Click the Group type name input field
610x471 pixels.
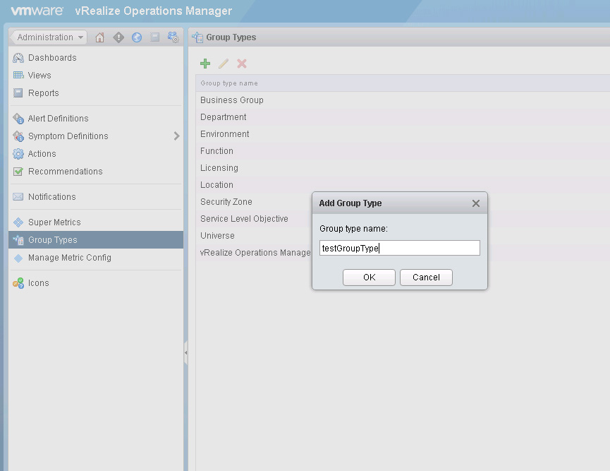tap(400, 248)
